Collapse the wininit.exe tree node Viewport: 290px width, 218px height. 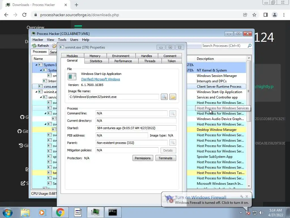click(36, 92)
